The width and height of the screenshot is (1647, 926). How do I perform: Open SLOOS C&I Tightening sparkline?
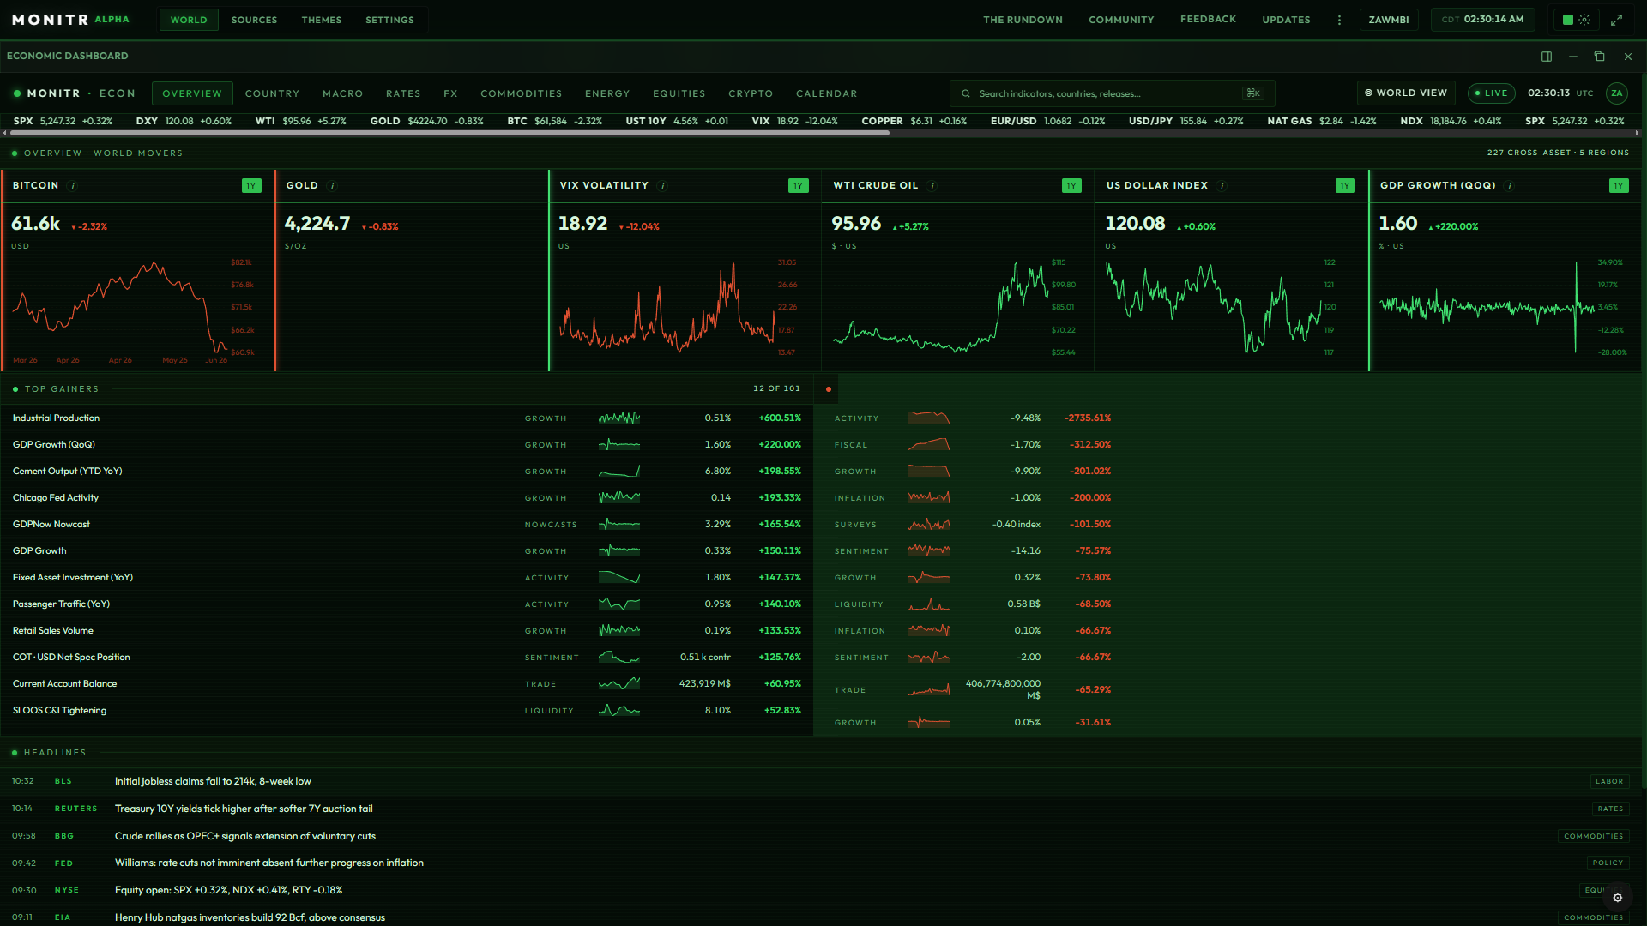coord(619,711)
